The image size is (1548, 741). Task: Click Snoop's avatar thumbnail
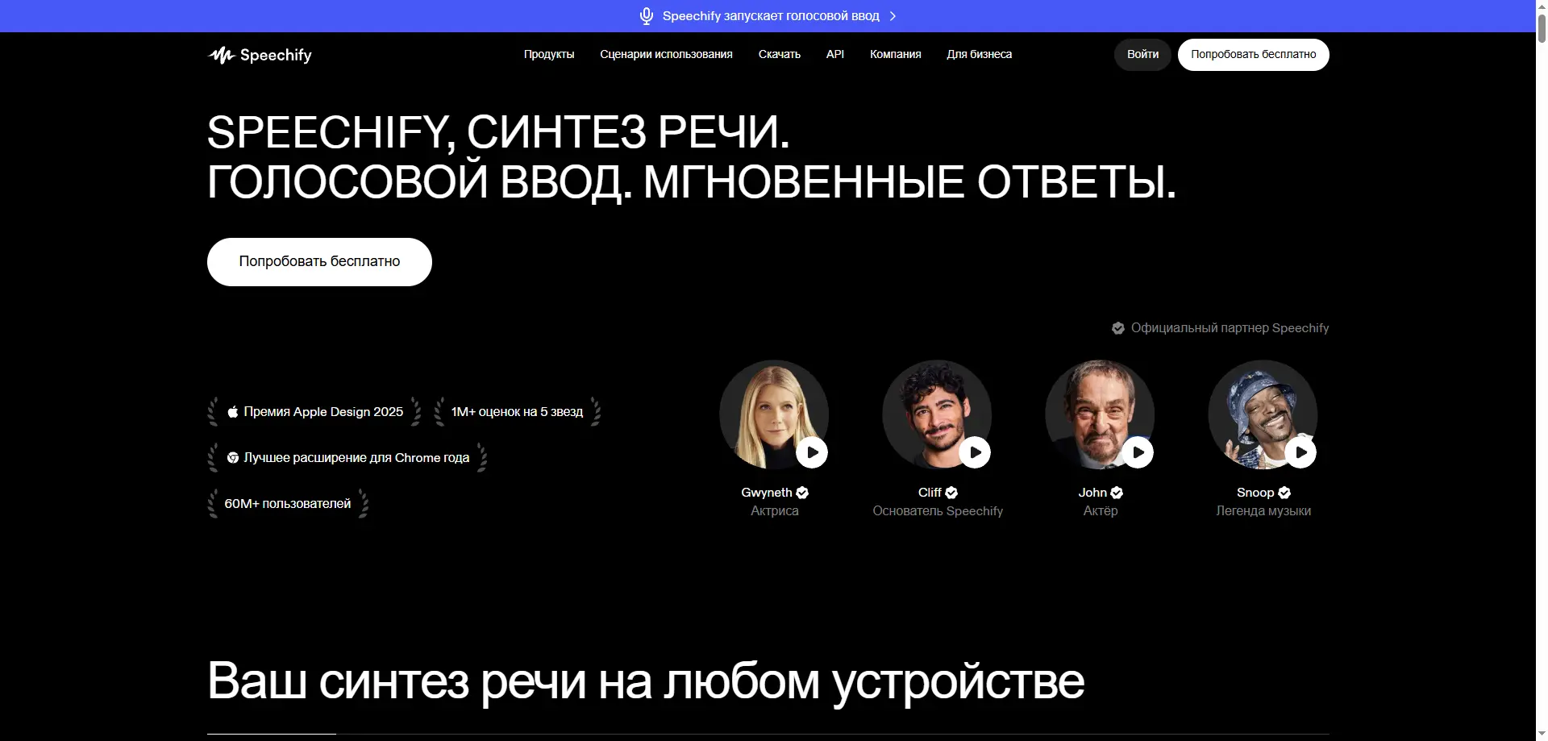click(1263, 414)
